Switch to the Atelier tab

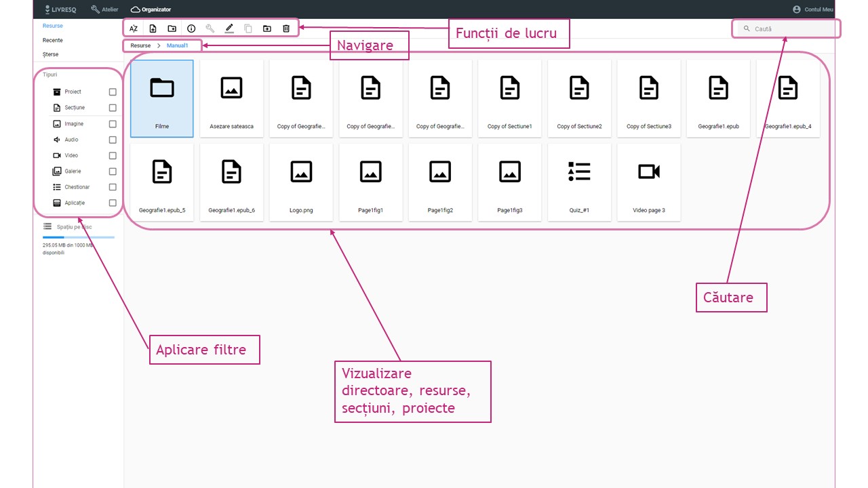[104, 9]
